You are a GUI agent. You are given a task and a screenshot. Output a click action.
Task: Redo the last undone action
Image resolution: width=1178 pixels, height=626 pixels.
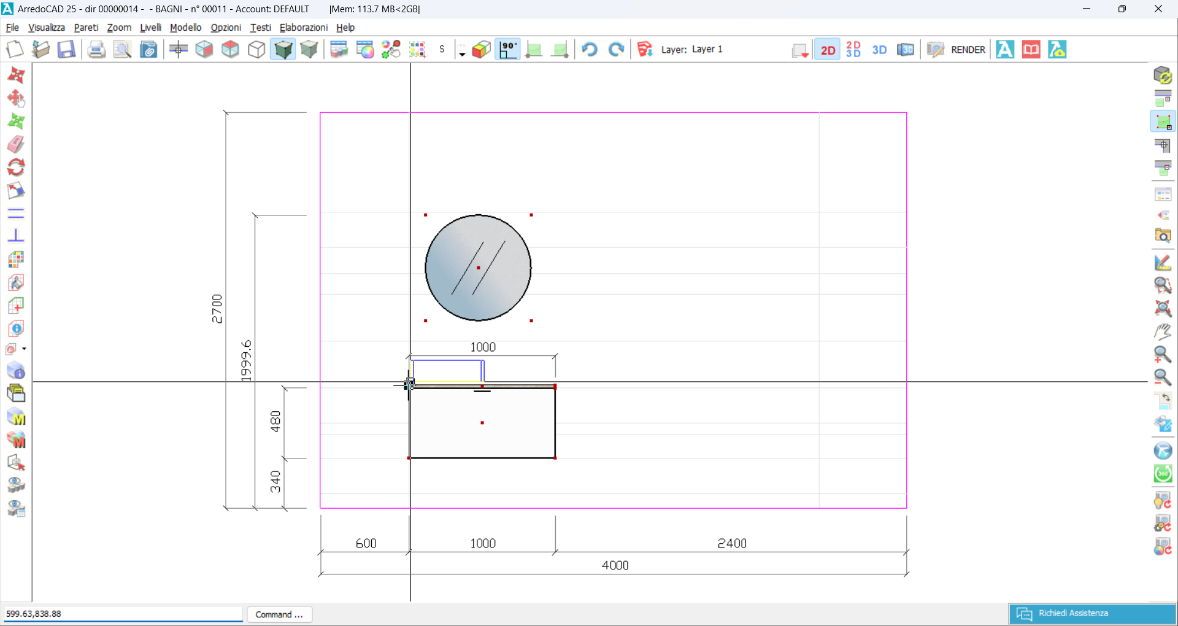[x=616, y=49]
